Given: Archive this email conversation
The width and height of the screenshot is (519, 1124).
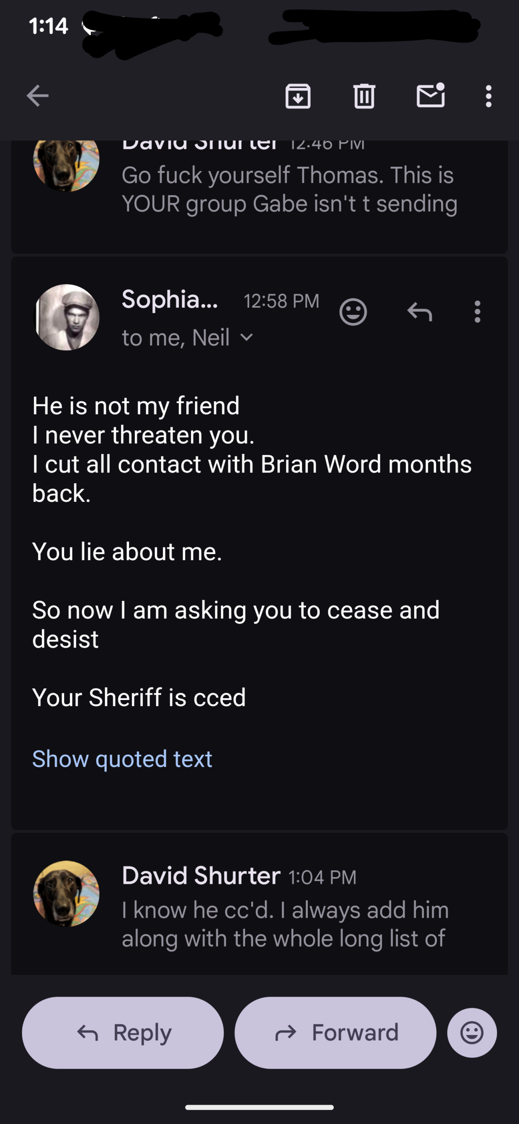Looking at the screenshot, I should 298,96.
